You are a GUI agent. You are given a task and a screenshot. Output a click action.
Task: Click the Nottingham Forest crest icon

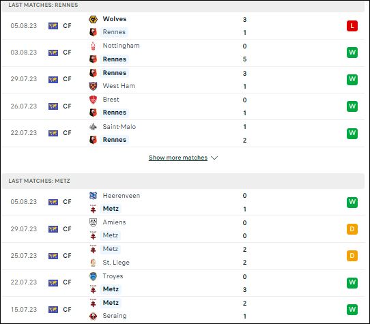tap(93, 46)
